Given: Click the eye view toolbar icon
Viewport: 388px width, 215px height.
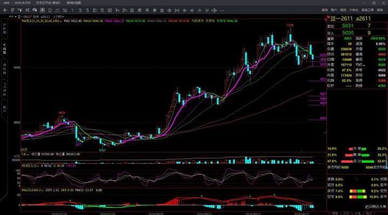Looking at the screenshot, I should [x=169, y=10].
